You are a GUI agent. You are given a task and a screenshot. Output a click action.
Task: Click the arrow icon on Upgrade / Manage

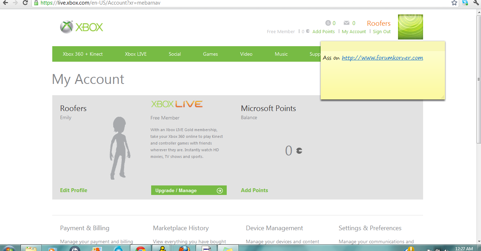220,191
